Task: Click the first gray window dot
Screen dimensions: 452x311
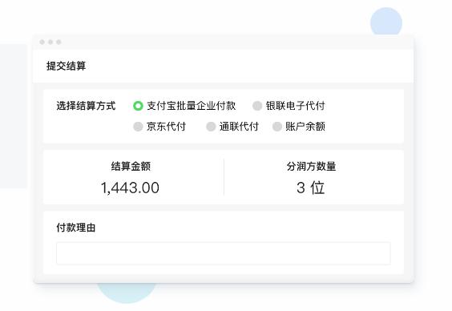Action: tap(42, 42)
